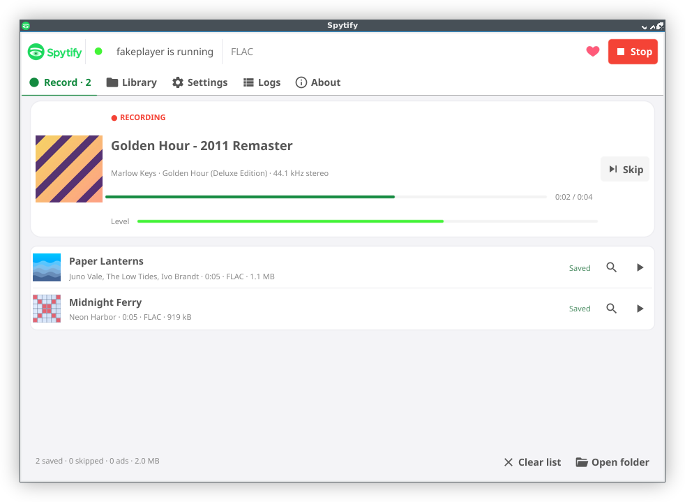This screenshot has height=502, width=685.
Task: Click the Paper Lanterns track title
Action: (x=106, y=261)
